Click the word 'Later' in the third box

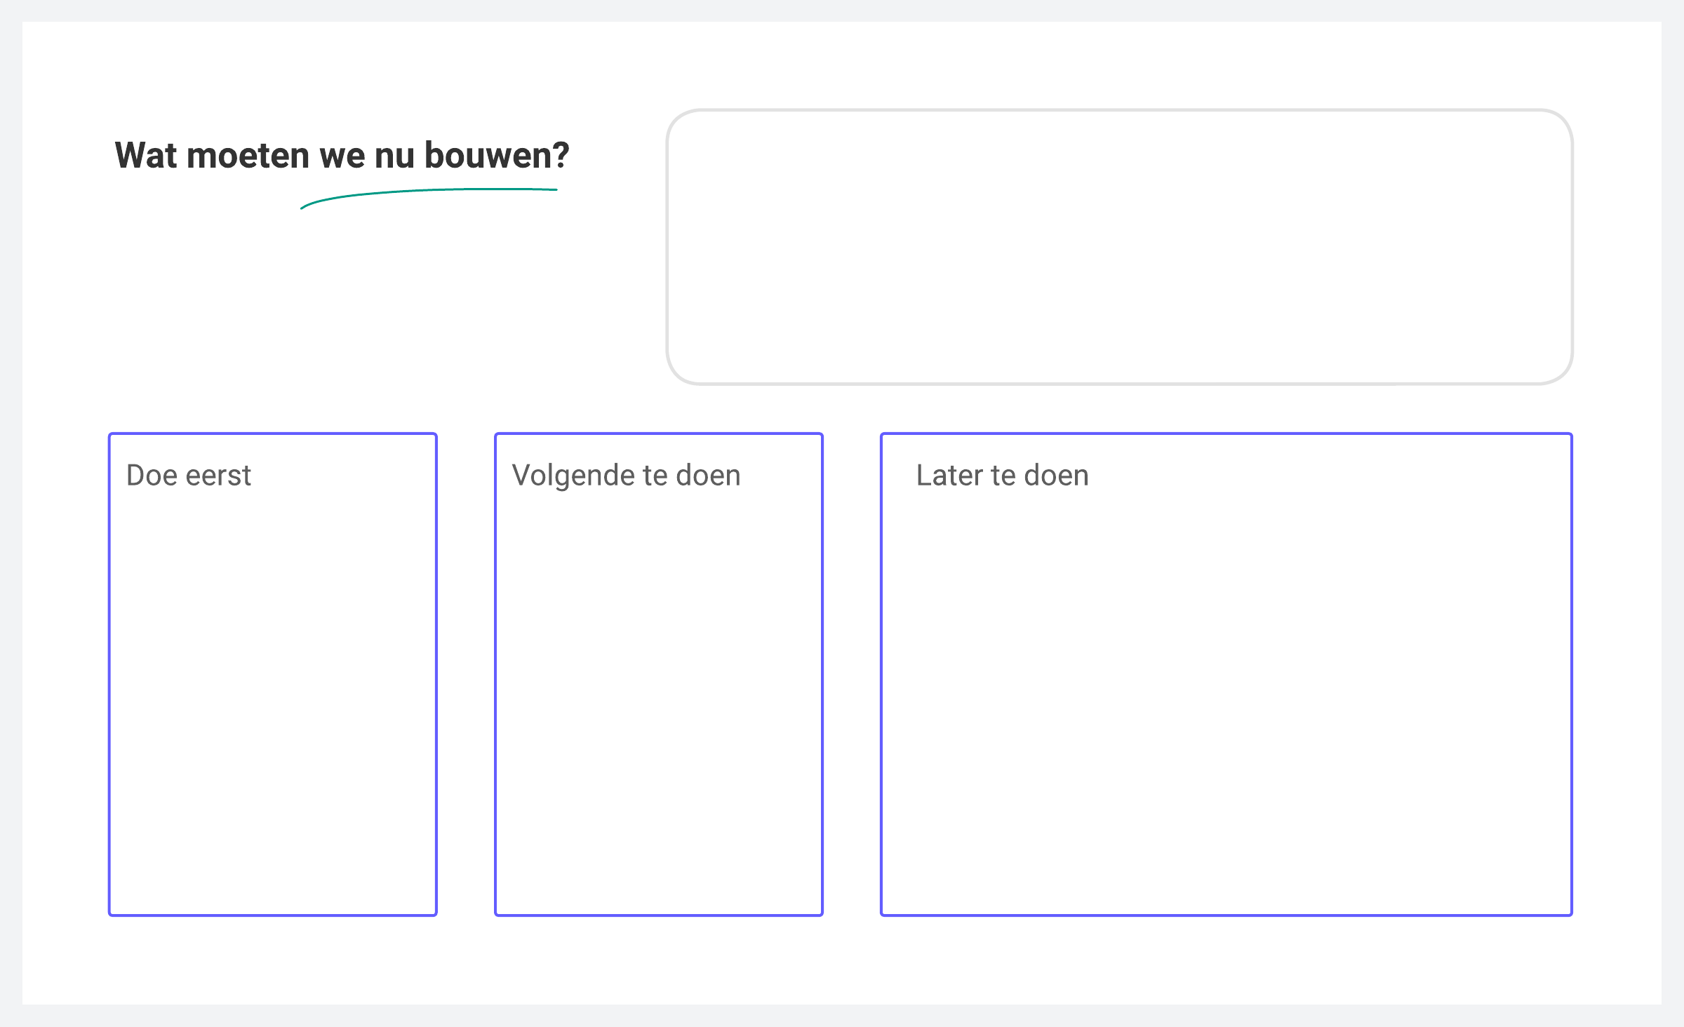pos(949,476)
